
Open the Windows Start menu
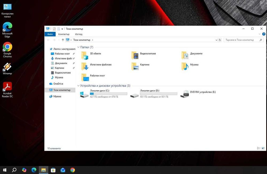[x=5, y=170]
